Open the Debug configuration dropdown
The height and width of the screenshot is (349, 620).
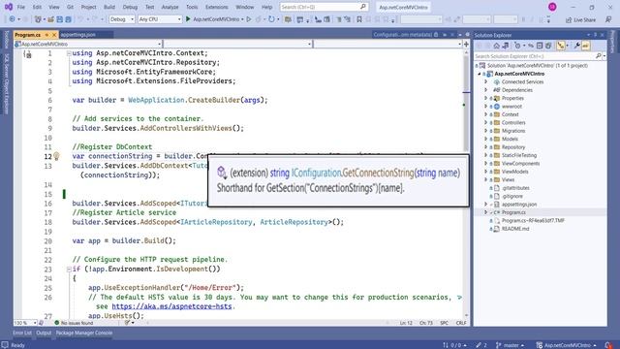122,19
